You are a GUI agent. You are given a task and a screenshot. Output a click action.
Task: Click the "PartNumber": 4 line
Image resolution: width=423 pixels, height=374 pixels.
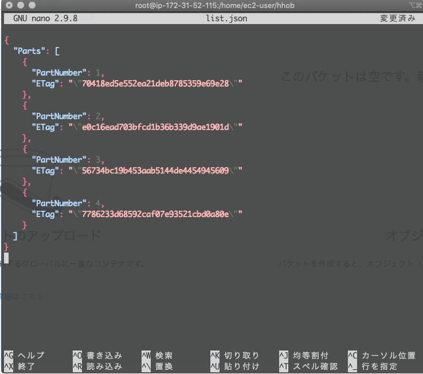pyautogui.click(x=68, y=203)
